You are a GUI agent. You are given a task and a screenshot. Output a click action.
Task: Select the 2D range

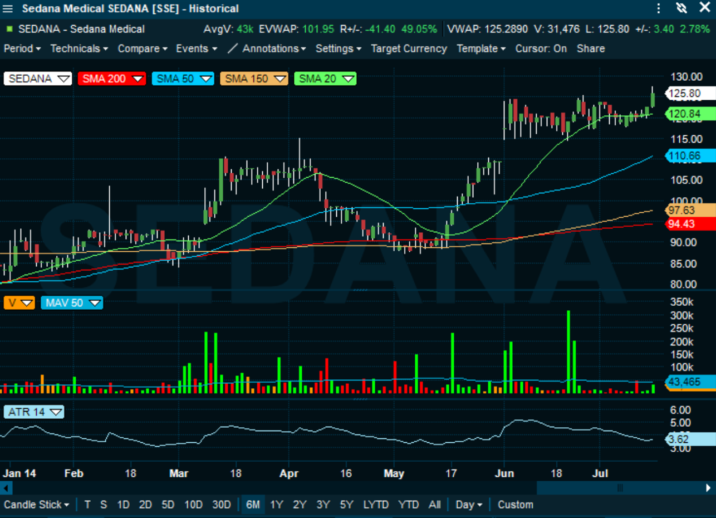click(x=145, y=505)
